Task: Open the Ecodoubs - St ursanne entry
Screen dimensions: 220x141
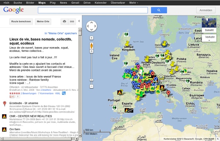Action: 24,103
